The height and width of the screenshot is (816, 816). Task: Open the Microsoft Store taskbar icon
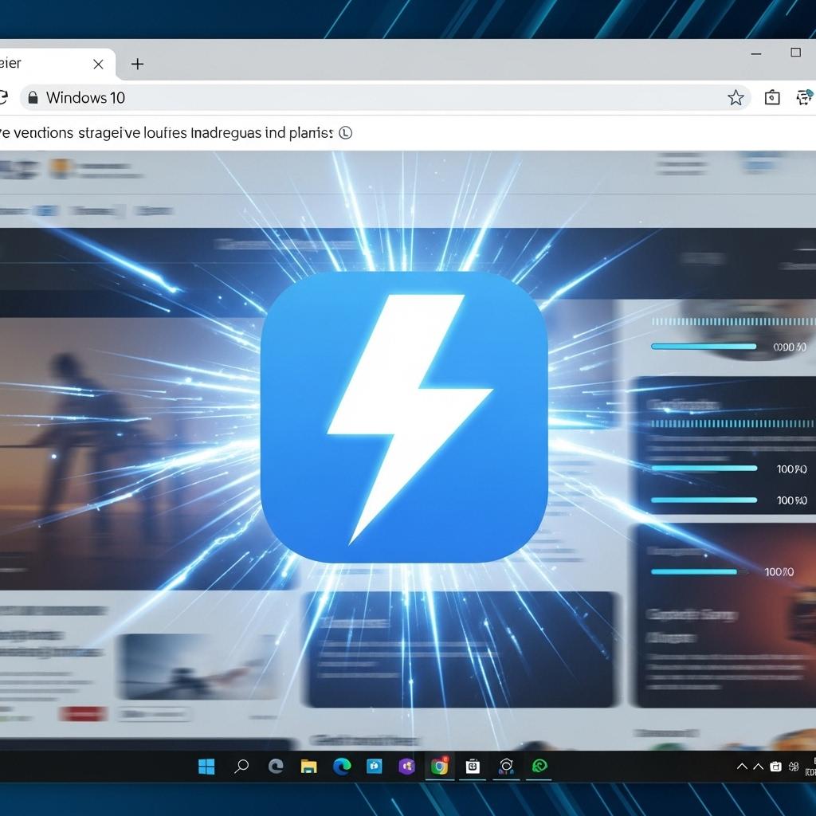click(x=473, y=767)
